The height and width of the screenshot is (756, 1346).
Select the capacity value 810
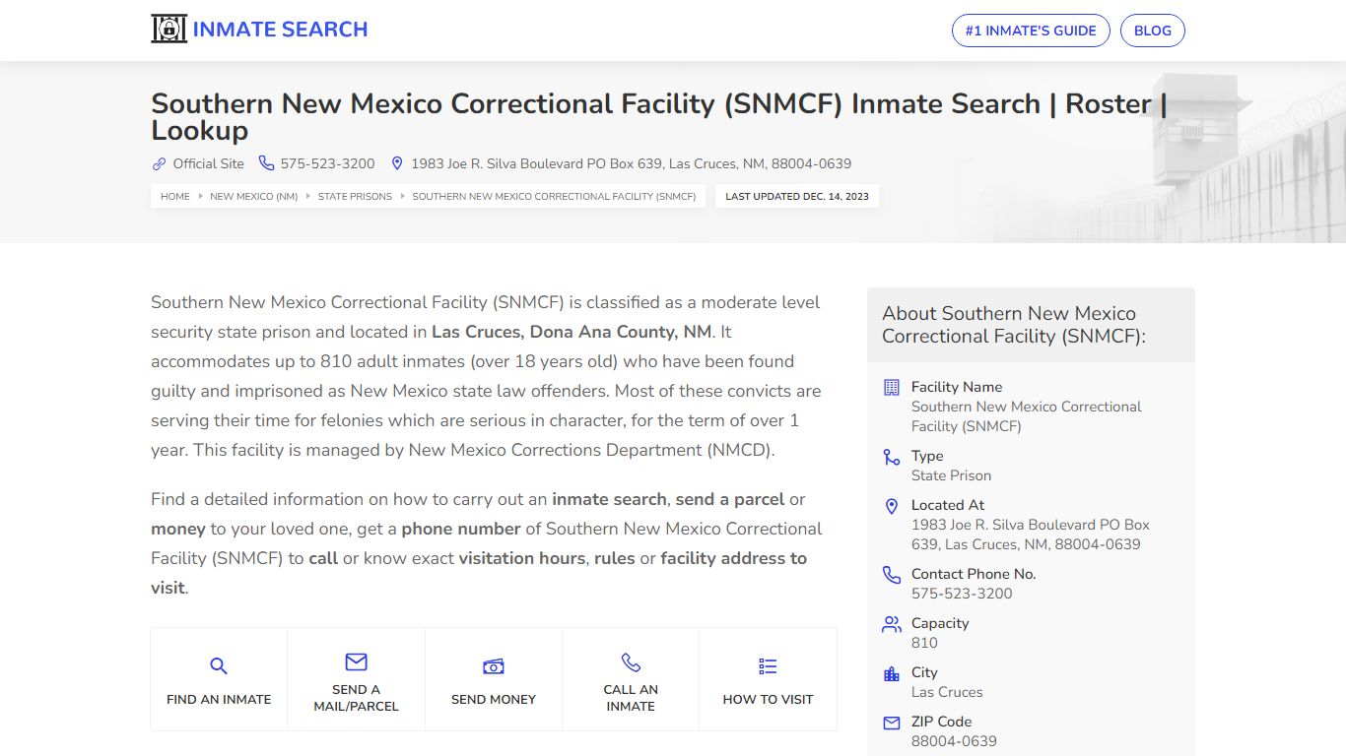coord(924,643)
